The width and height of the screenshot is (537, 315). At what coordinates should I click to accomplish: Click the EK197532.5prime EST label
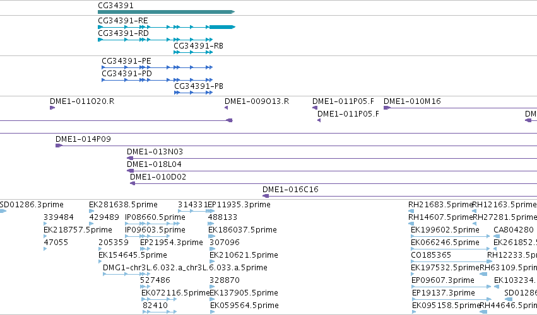click(446, 268)
